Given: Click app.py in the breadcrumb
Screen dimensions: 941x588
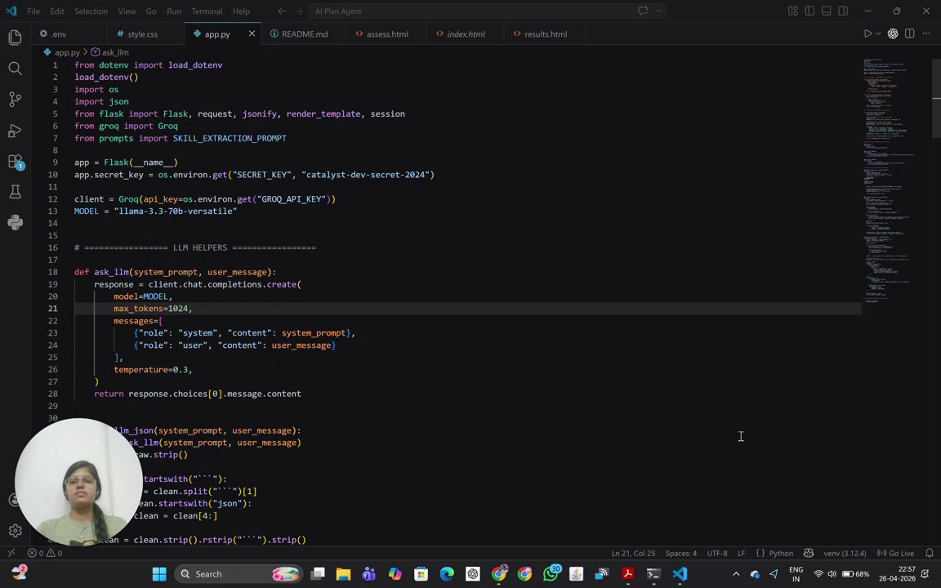Looking at the screenshot, I should click(x=67, y=52).
